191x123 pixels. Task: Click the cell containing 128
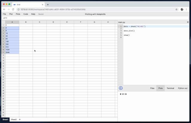click(12, 41)
